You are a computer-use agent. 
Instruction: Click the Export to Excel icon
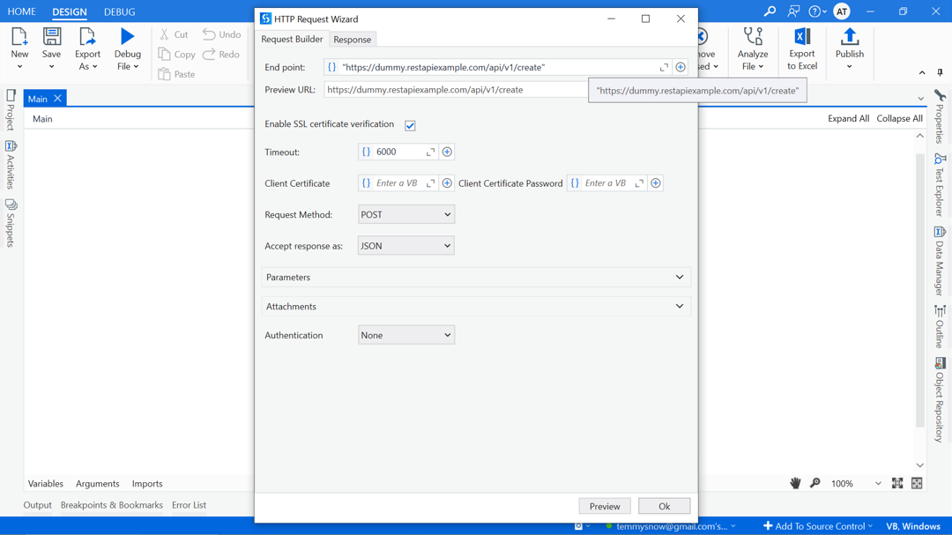[801, 37]
